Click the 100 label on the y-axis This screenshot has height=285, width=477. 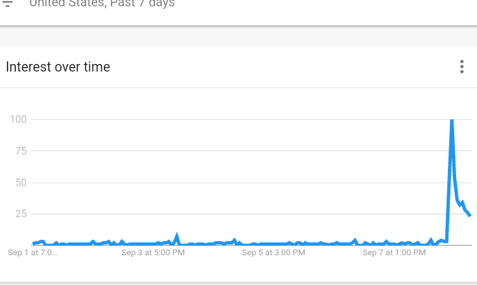tap(18, 120)
